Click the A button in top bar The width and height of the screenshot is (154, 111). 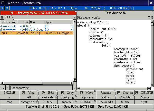pyautogui.click(x=2, y=8)
